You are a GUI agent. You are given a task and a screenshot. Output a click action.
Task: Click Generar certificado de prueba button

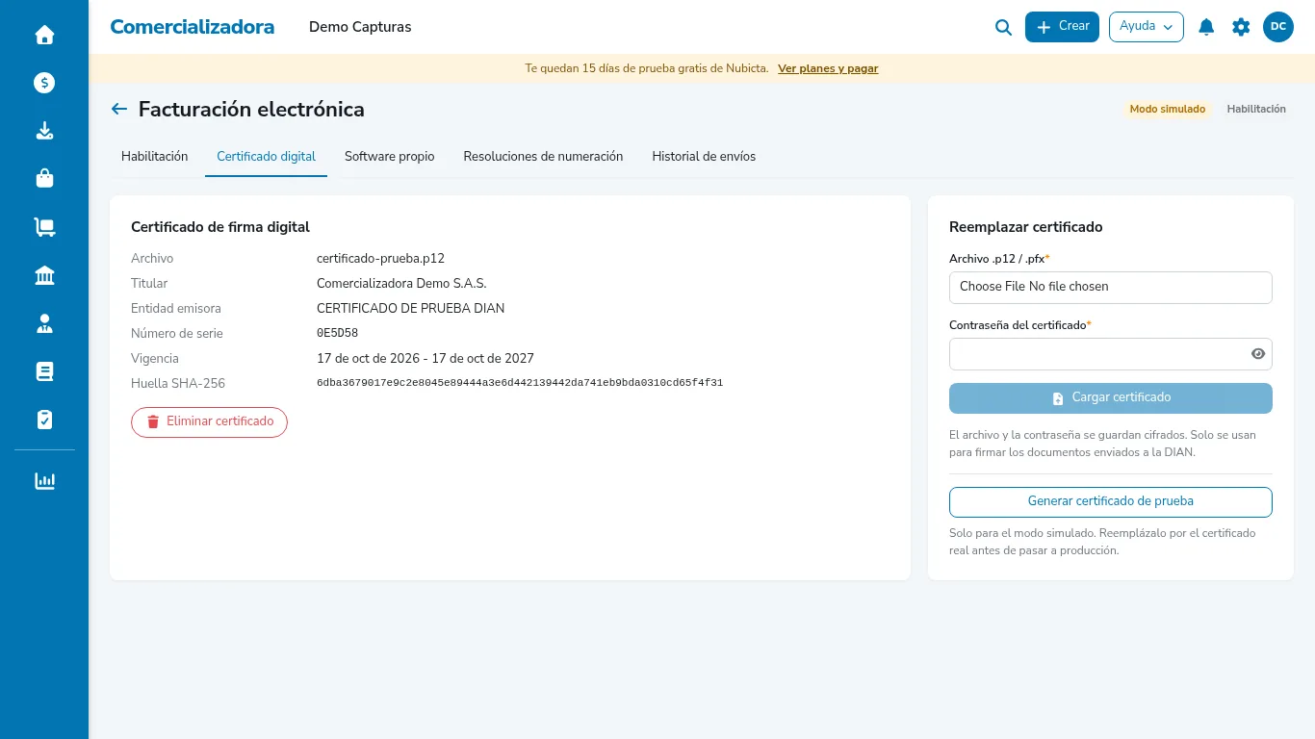(1111, 501)
